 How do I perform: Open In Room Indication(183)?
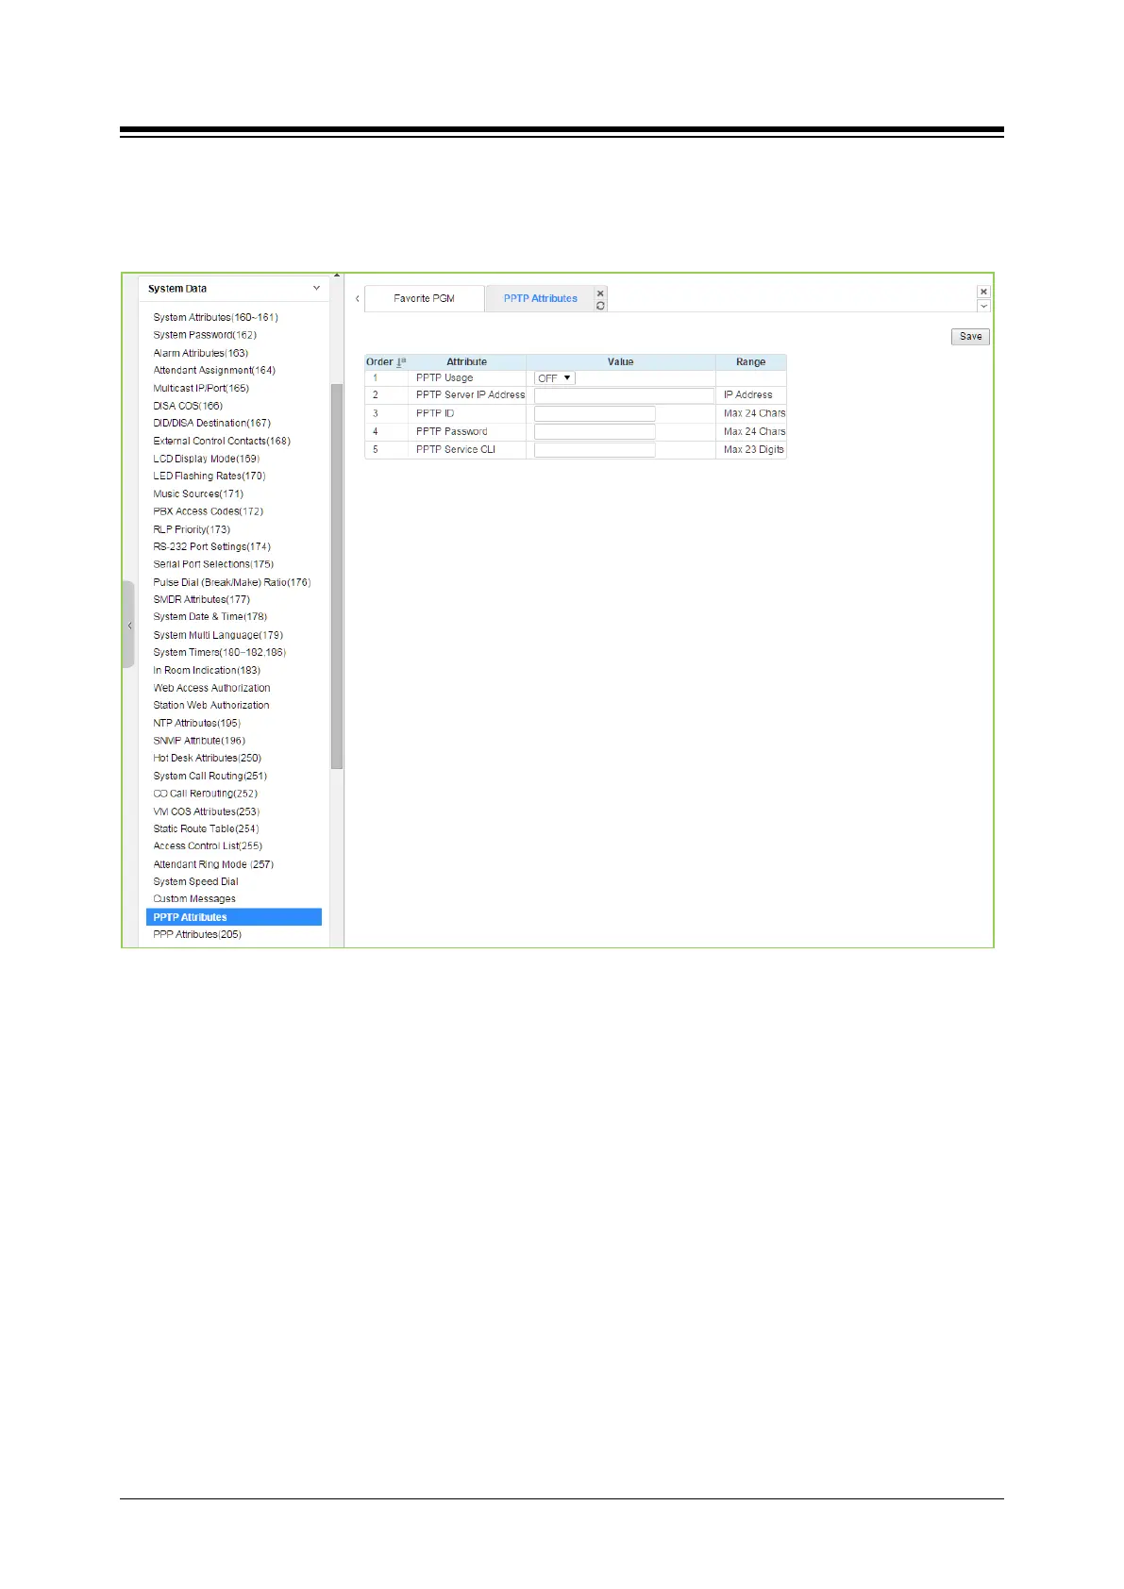[x=207, y=670]
